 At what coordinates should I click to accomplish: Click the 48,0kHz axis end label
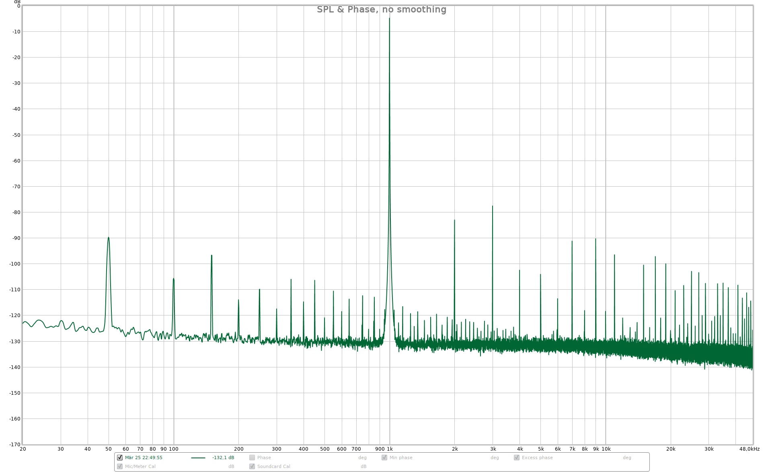click(749, 449)
